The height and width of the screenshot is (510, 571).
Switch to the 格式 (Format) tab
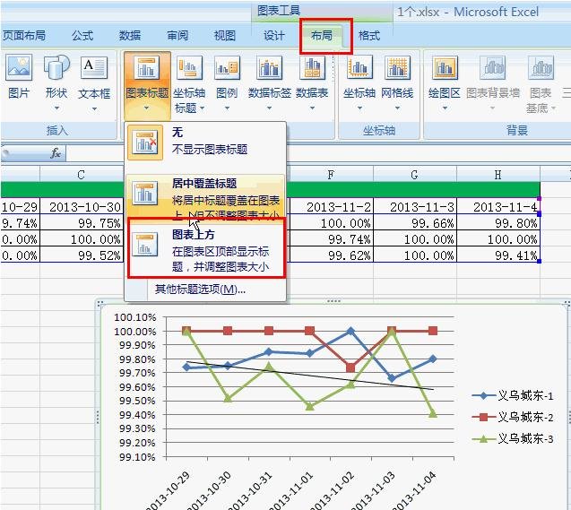pos(368,36)
